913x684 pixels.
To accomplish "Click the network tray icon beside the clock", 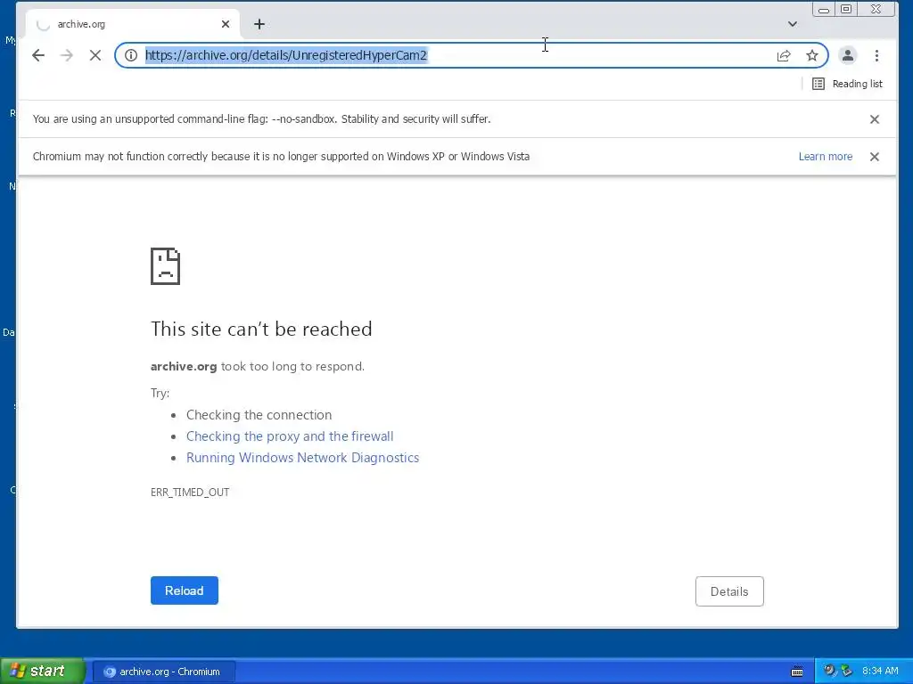I will point(846,671).
